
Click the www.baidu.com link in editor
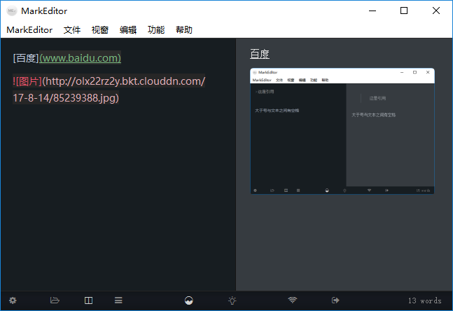click(x=81, y=57)
